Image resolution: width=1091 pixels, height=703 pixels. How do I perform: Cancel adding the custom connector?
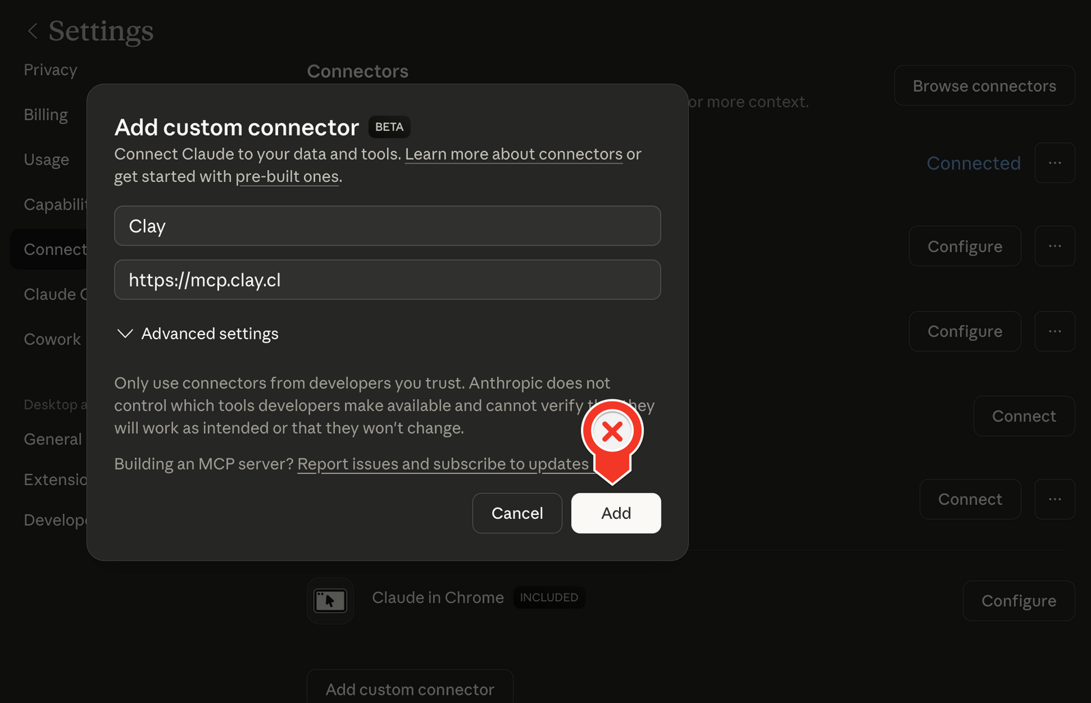coord(517,513)
